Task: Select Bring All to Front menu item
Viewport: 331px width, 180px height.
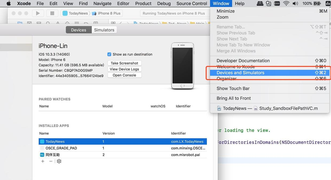Action: click(x=270, y=98)
